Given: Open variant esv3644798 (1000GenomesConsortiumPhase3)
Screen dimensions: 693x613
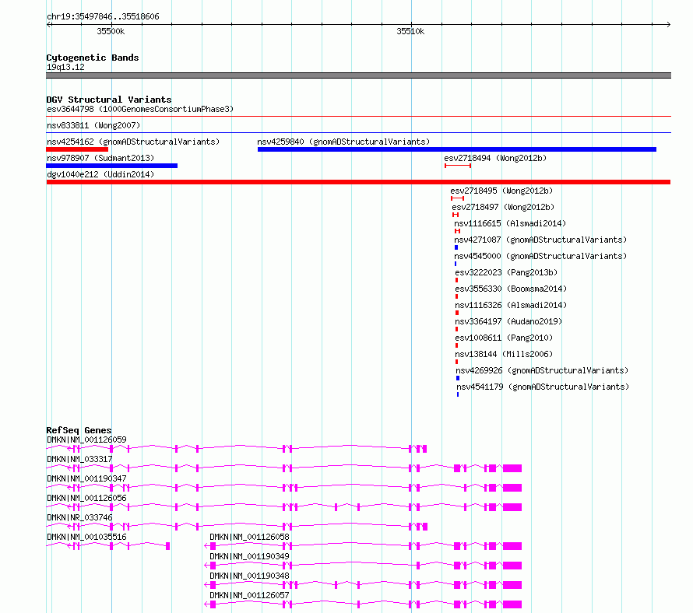Looking at the screenshot, I should click(x=140, y=109).
